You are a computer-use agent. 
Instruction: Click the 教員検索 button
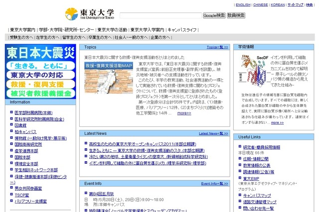(236, 15)
